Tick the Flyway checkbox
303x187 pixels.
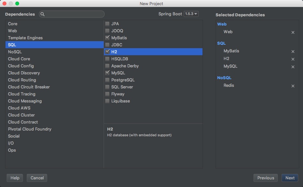(x=107, y=94)
